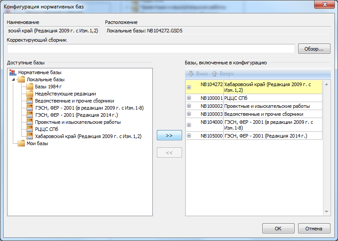Click database icon for Хабаровский край in tree

(x=30, y=136)
